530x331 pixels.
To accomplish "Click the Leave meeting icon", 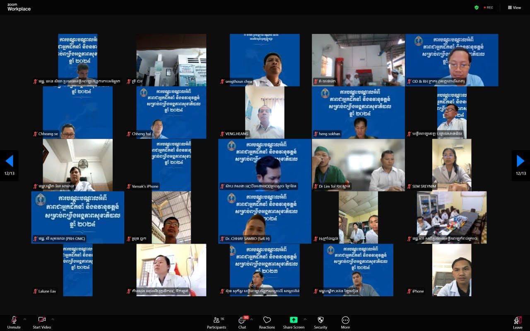I will pyautogui.click(x=518, y=320).
